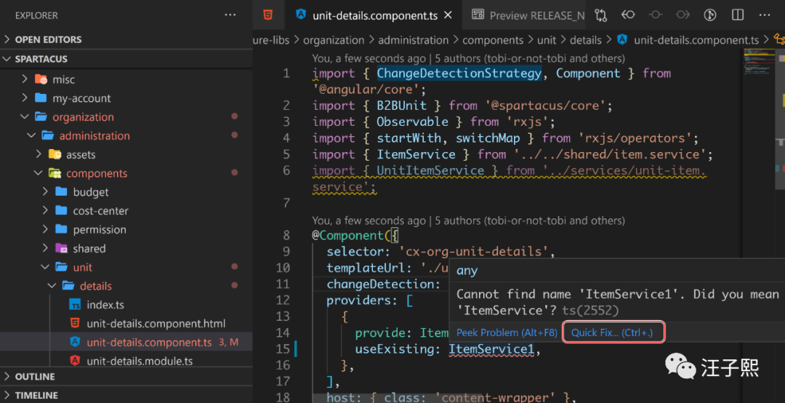Open the editor More Actions ellipsis

coord(764,15)
